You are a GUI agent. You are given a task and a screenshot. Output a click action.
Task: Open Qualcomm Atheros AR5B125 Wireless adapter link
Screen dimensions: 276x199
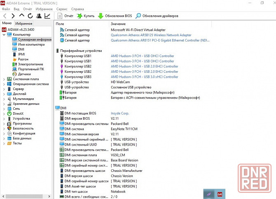(151, 35)
